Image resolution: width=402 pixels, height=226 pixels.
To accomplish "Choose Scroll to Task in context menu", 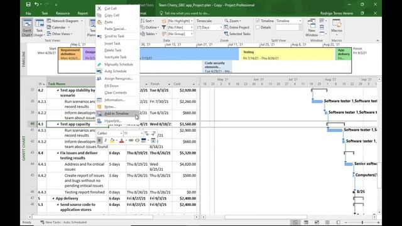I will [x=117, y=36].
